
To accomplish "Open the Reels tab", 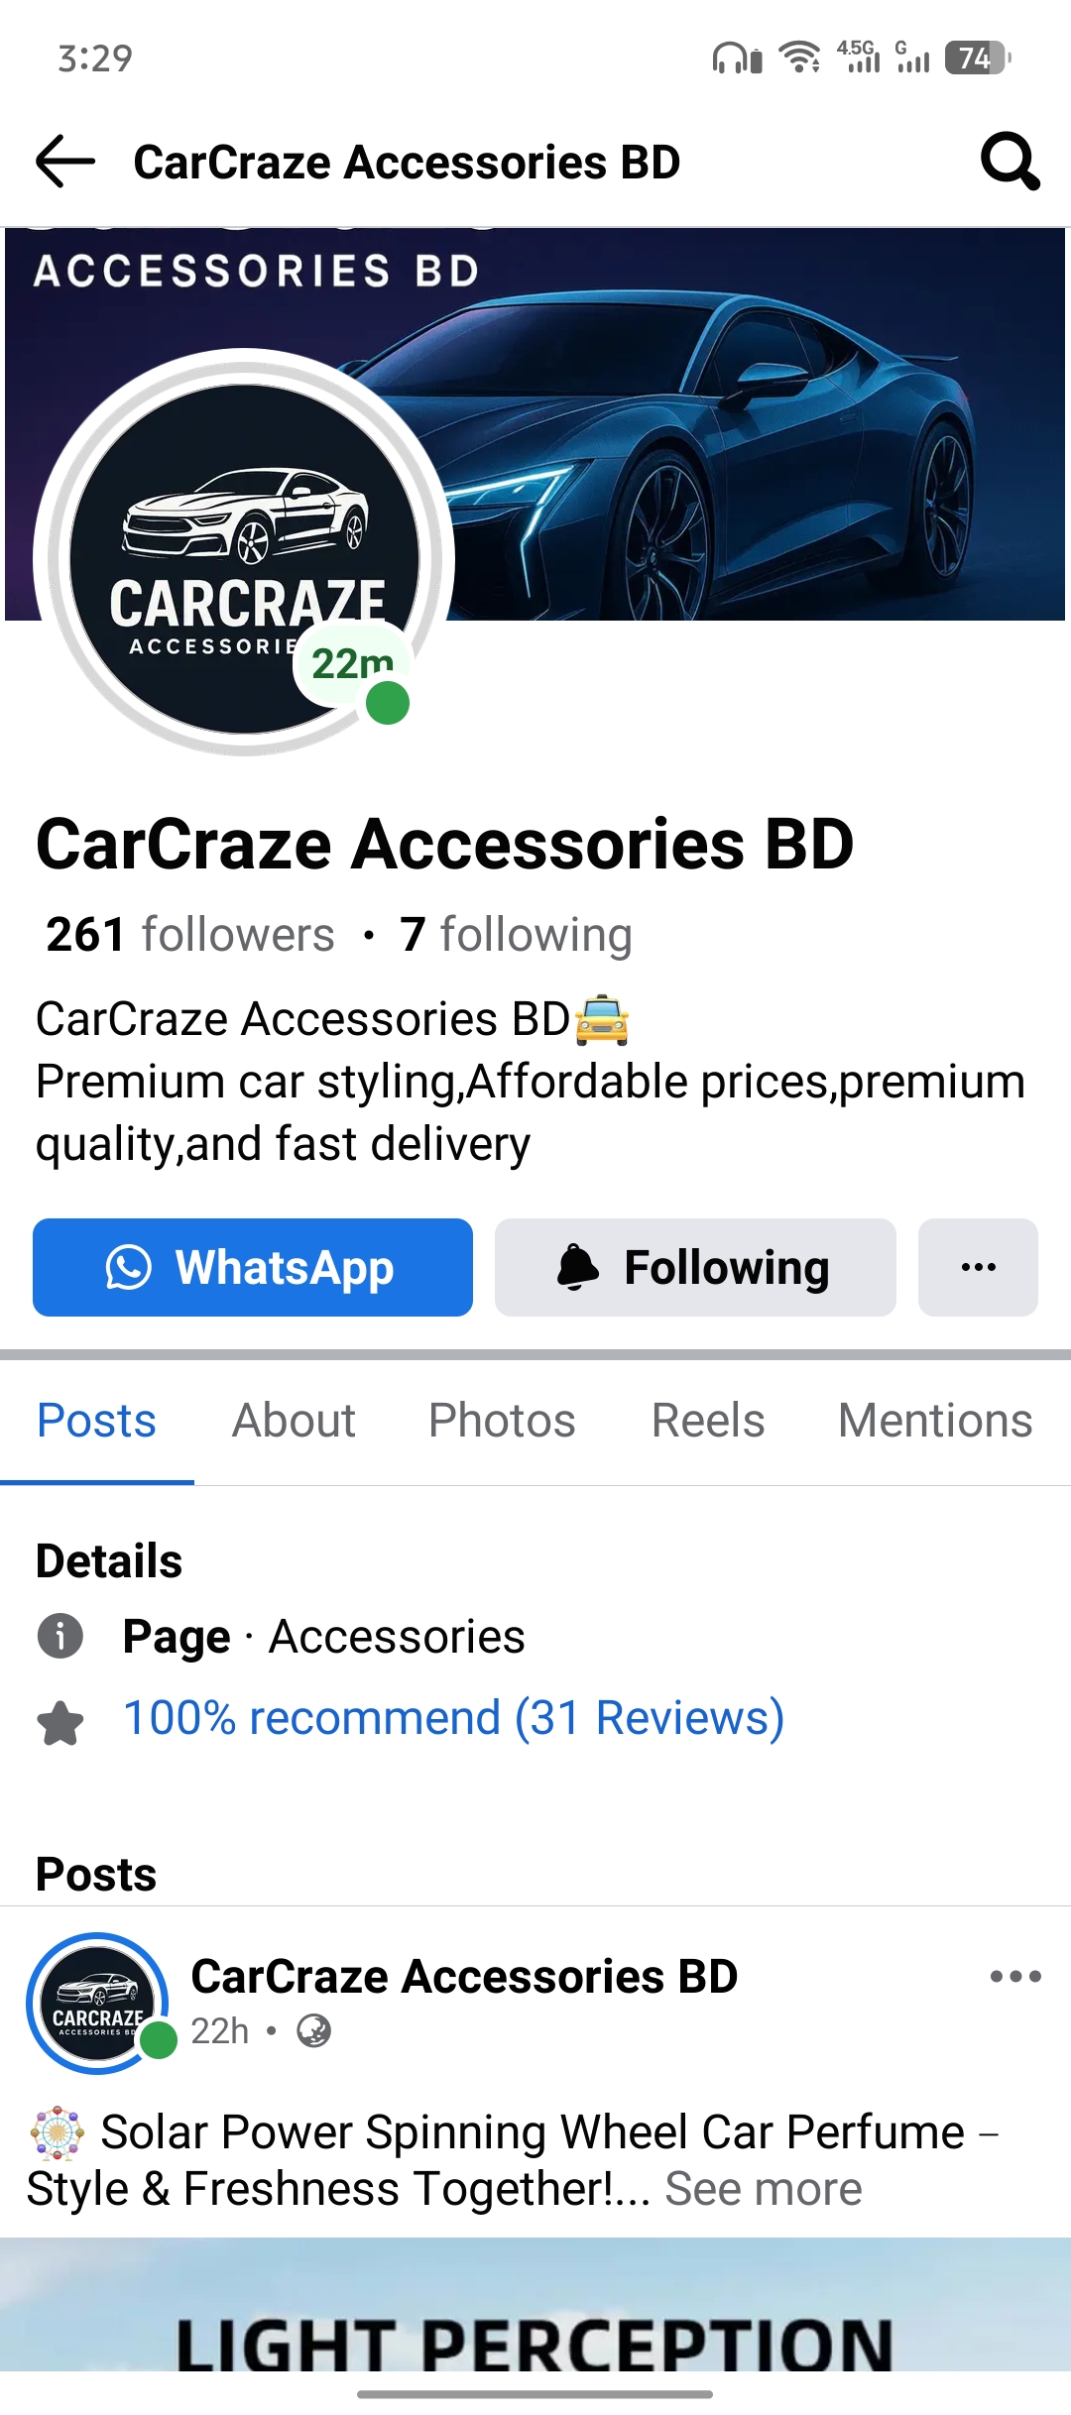I will (x=708, y=1420).
